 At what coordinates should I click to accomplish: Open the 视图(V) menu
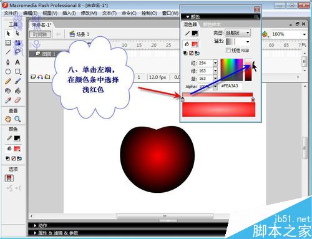50,13
